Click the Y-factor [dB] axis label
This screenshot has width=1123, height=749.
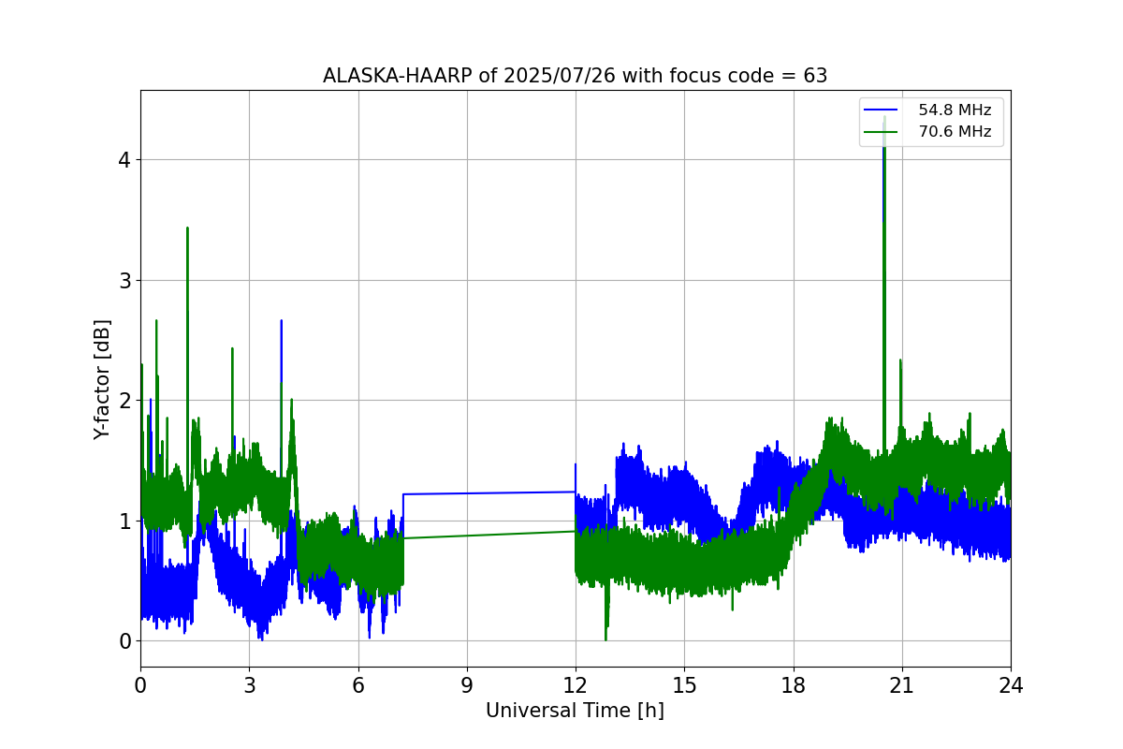click(x=102, y=379)
